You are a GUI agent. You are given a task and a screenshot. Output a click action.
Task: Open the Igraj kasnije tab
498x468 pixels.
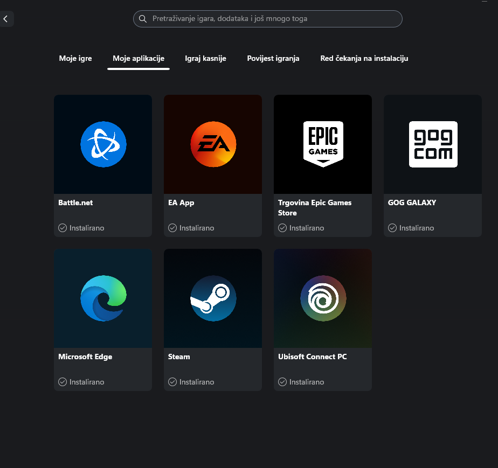point(205,58)
